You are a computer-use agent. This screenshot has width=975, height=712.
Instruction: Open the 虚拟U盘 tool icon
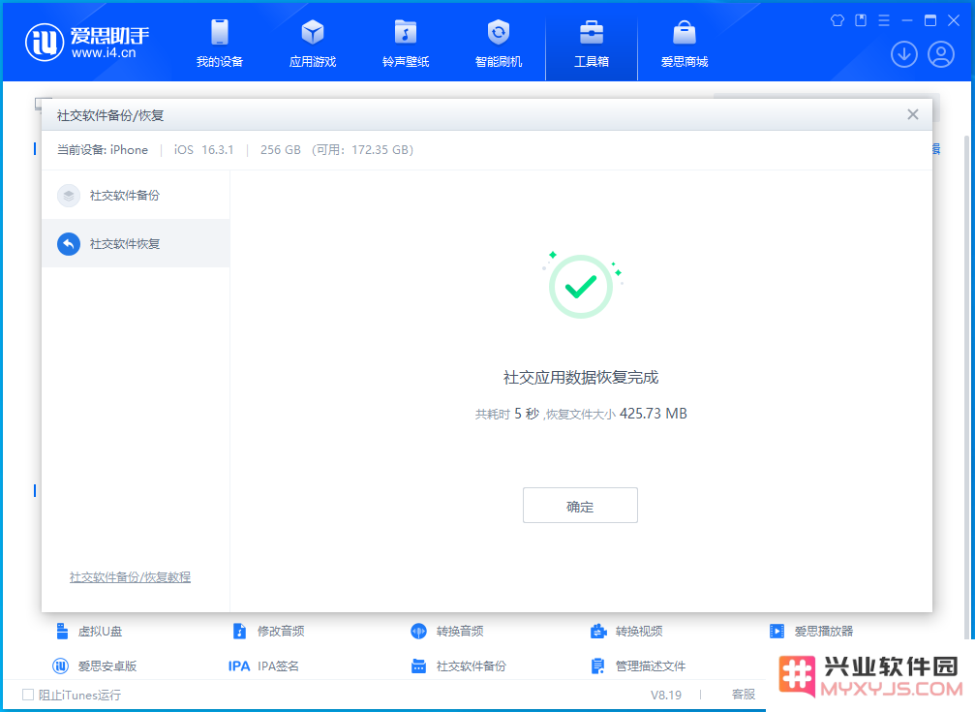[62, 631]
